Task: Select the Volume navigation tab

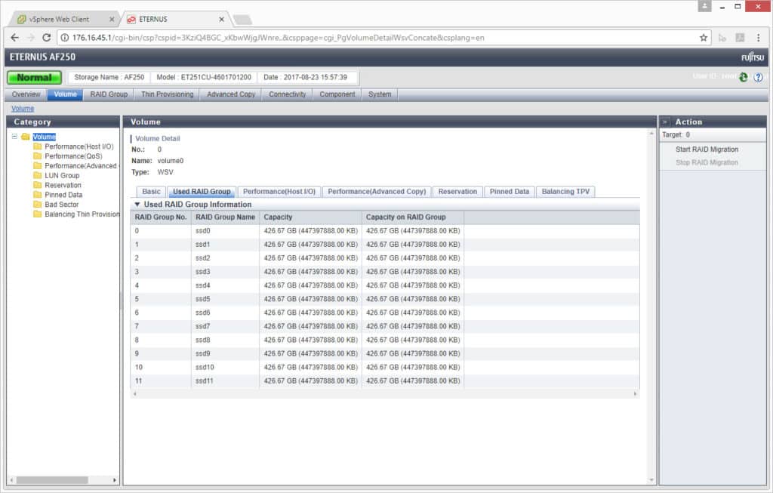Action: coord(65,94)
